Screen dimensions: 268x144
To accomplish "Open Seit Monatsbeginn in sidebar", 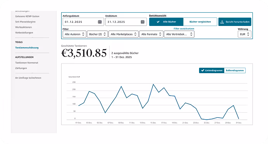I will click(25, 22).
